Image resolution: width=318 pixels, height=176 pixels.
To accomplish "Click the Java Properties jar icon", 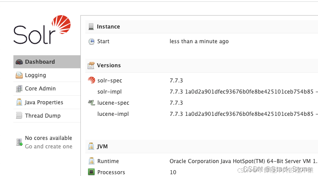I will (19, 102).
